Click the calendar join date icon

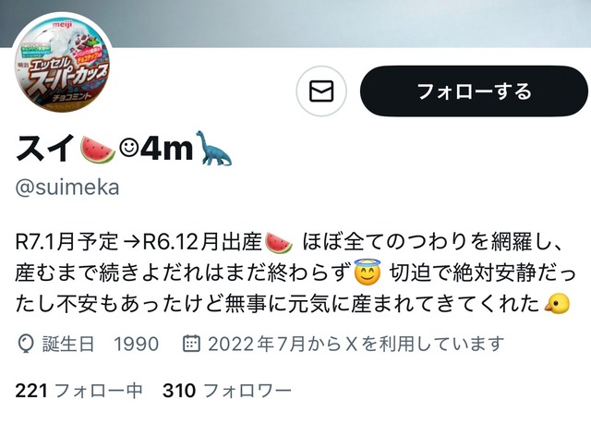pos(191,344)
